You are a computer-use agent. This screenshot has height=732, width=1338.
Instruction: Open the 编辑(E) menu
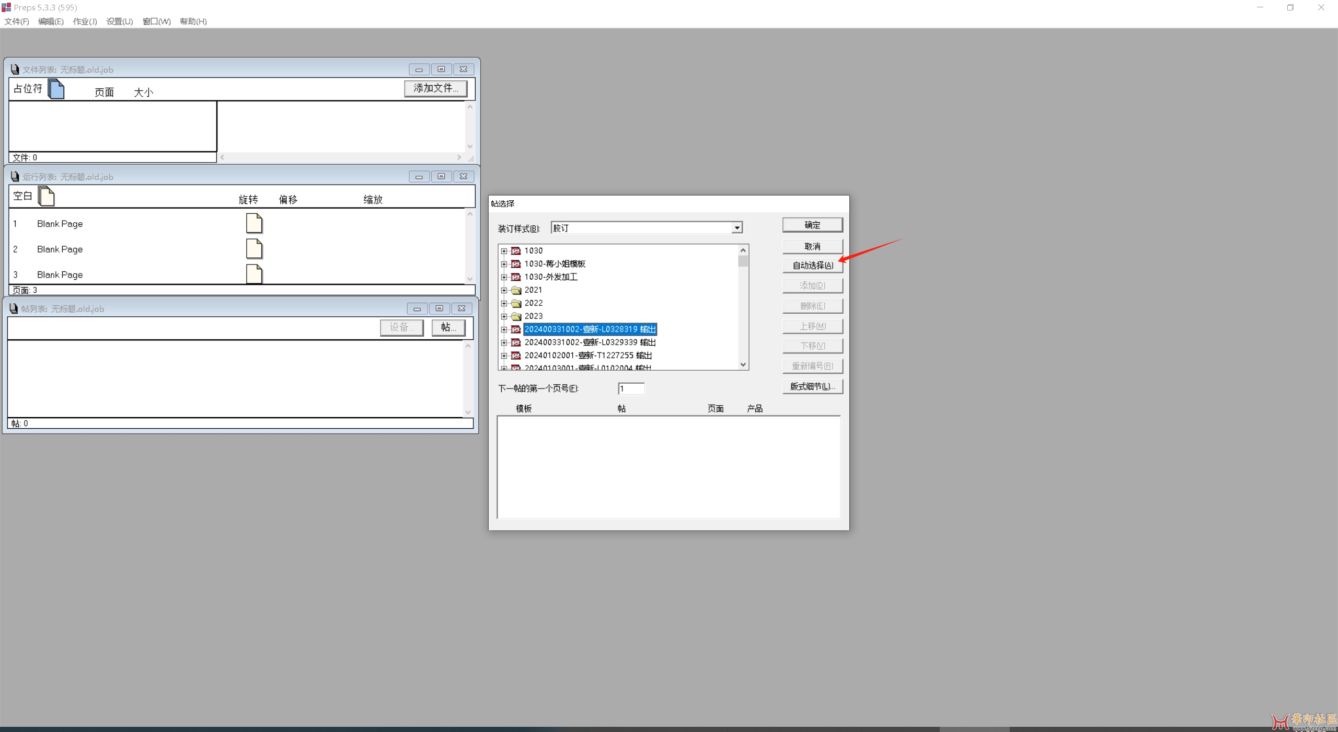pyautogui.click(x=51, y=21)
